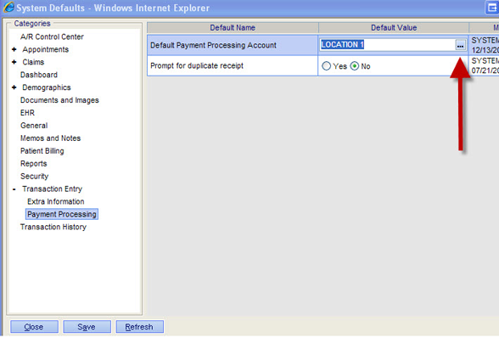Select the Demographics category label
Screen dimensions: 499x338
click(x=47, y=87)
